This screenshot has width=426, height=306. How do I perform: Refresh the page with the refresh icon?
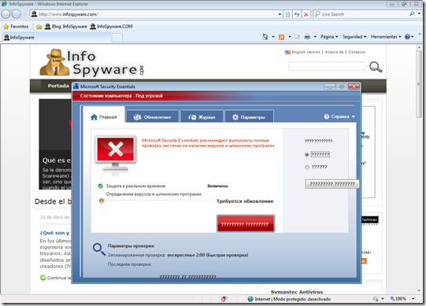coord(297,14)
